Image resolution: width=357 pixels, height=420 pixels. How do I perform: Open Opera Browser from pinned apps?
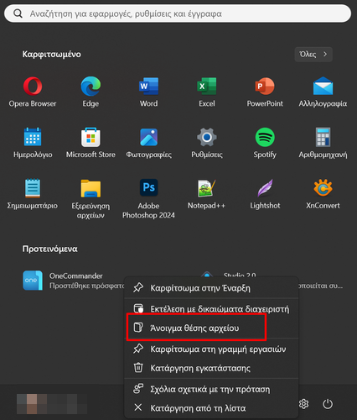[x=33, y=92]
